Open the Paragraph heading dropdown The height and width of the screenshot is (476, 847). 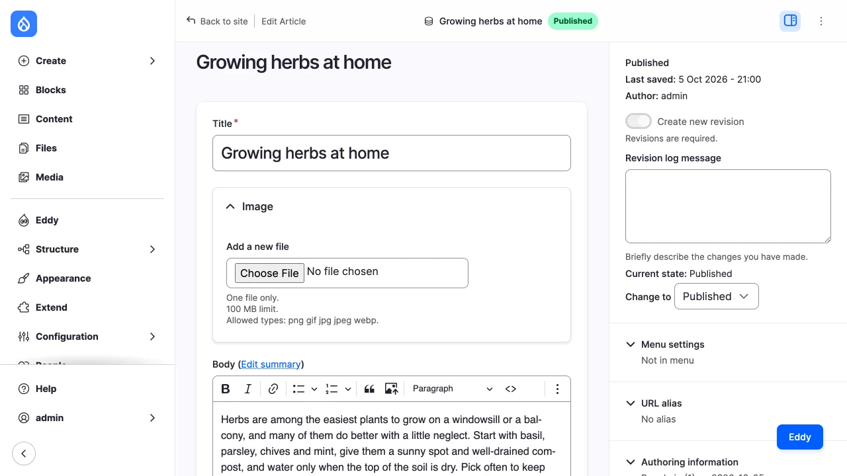pos(452,389)
